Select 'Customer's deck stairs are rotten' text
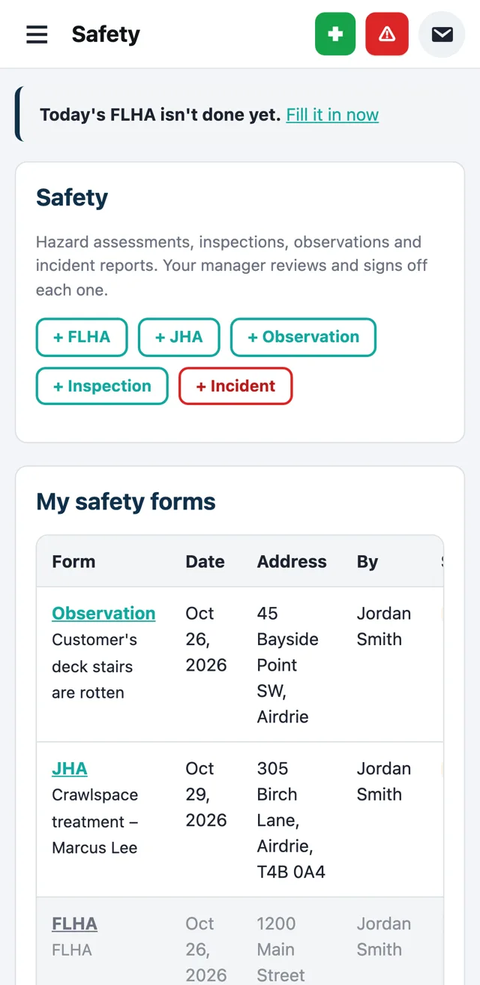This screenshot has width=480, height=985. [94, 666]
